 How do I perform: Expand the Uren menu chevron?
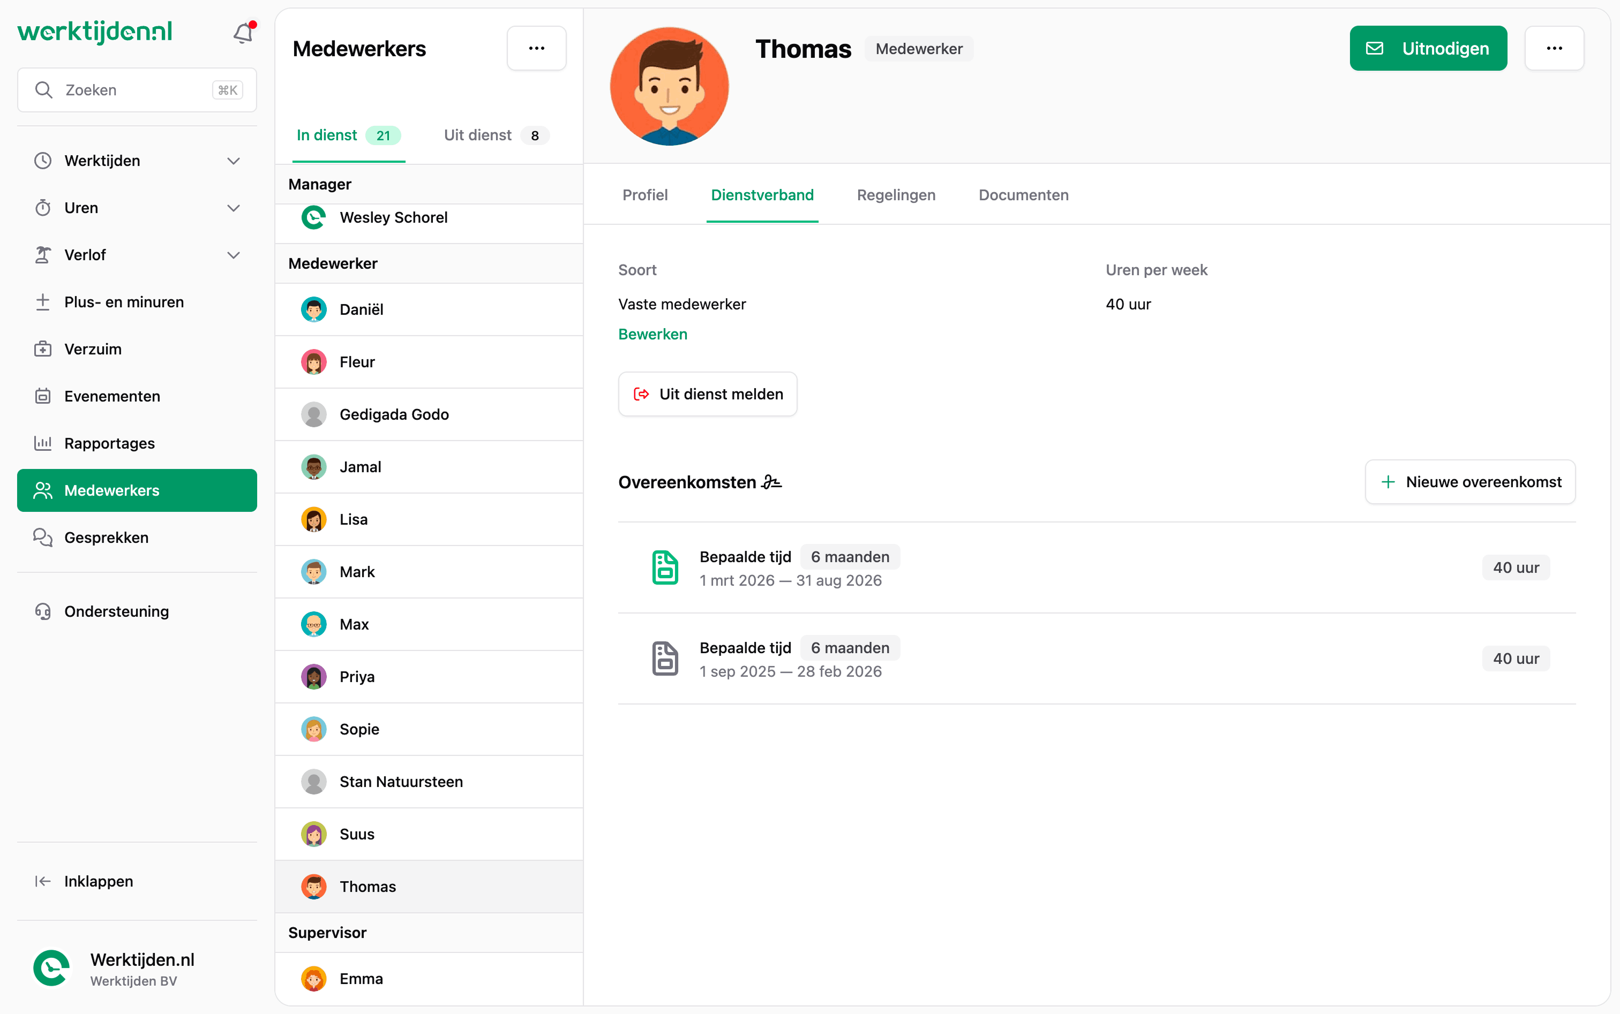tap(234, 208)
